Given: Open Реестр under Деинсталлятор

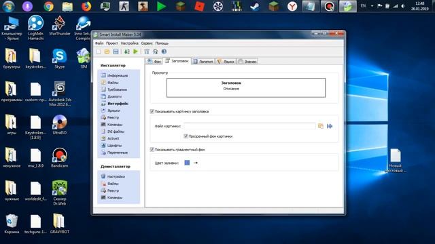Looking at the screenshot, I should tap(110, 190).
